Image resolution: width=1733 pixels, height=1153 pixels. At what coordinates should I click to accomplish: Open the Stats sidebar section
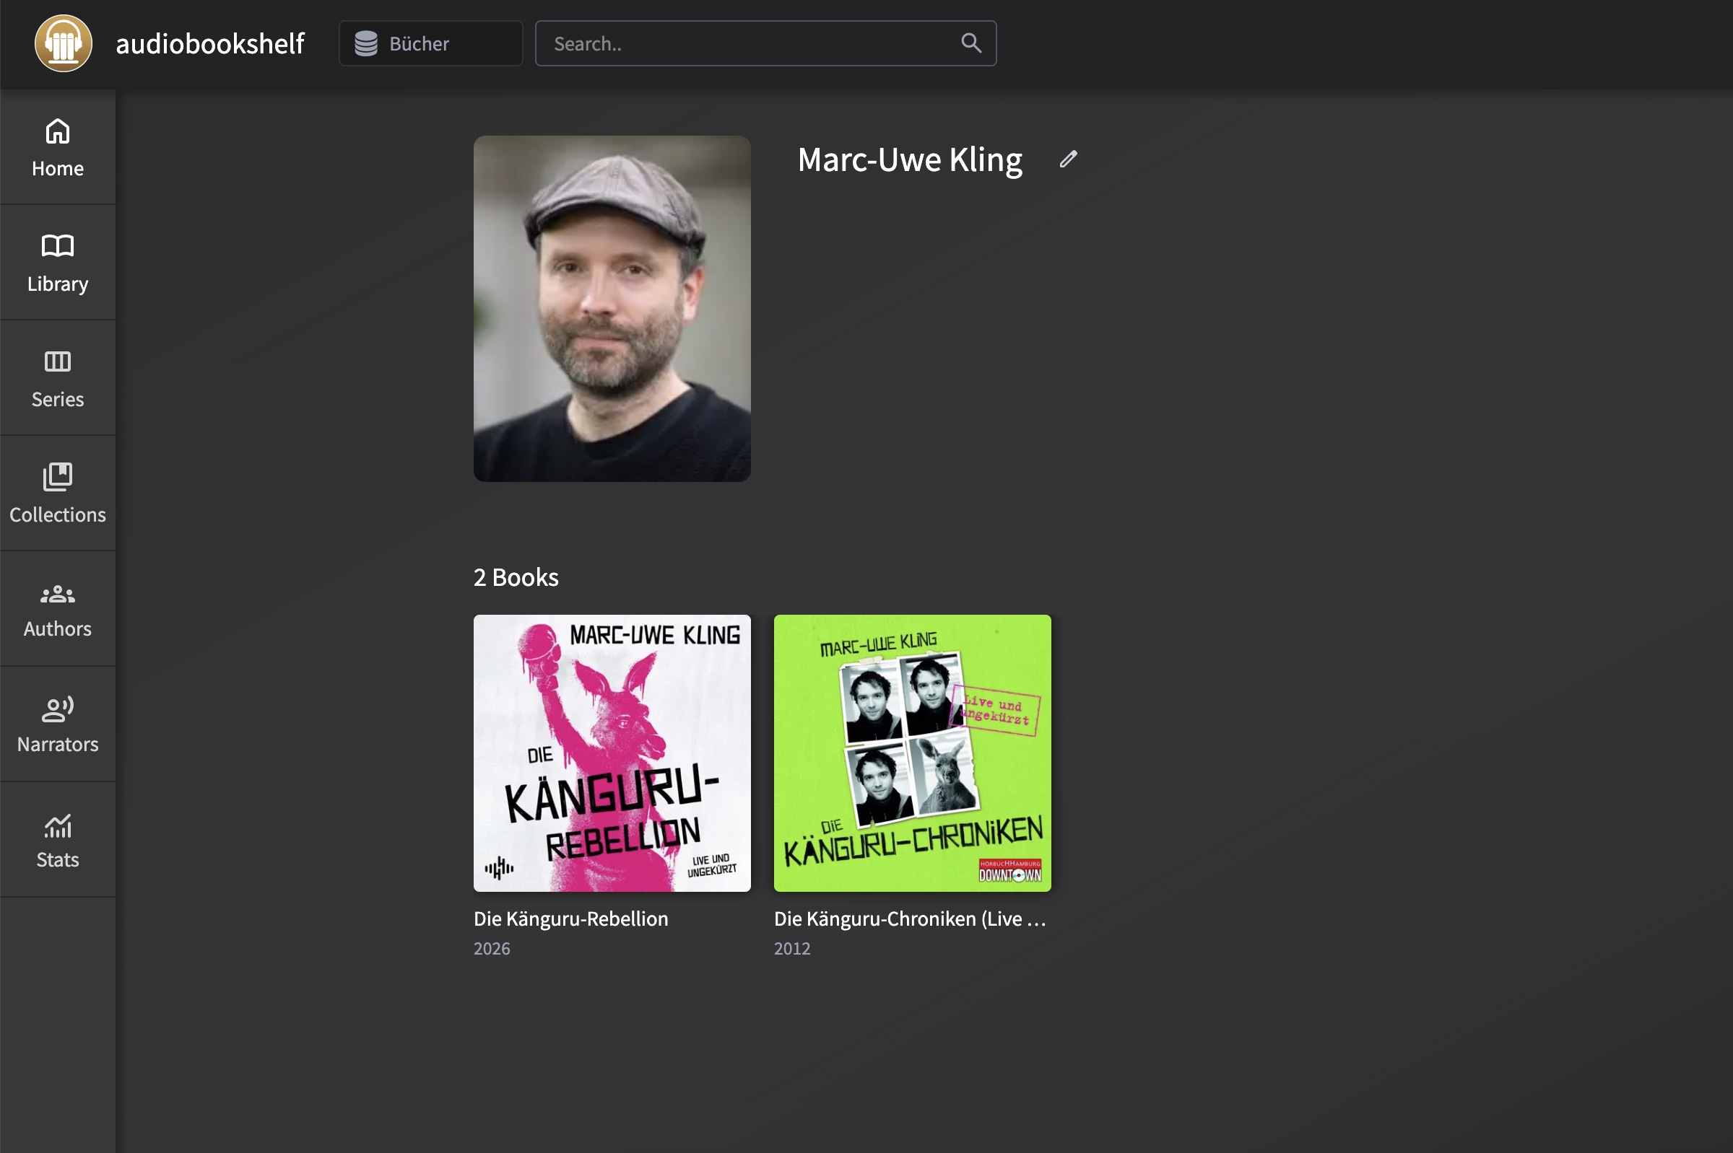point(57,839)
